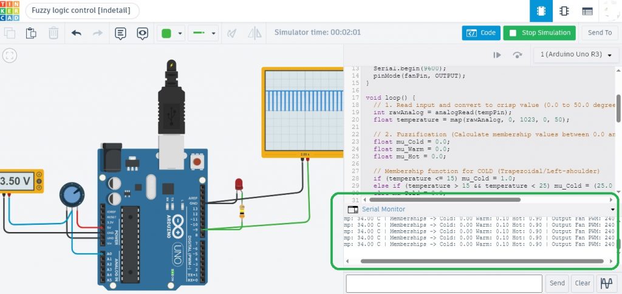Click line number 28 in gutter
This screenshot has width=622, height=294.
pyautogui.click(x=355, y=179)
